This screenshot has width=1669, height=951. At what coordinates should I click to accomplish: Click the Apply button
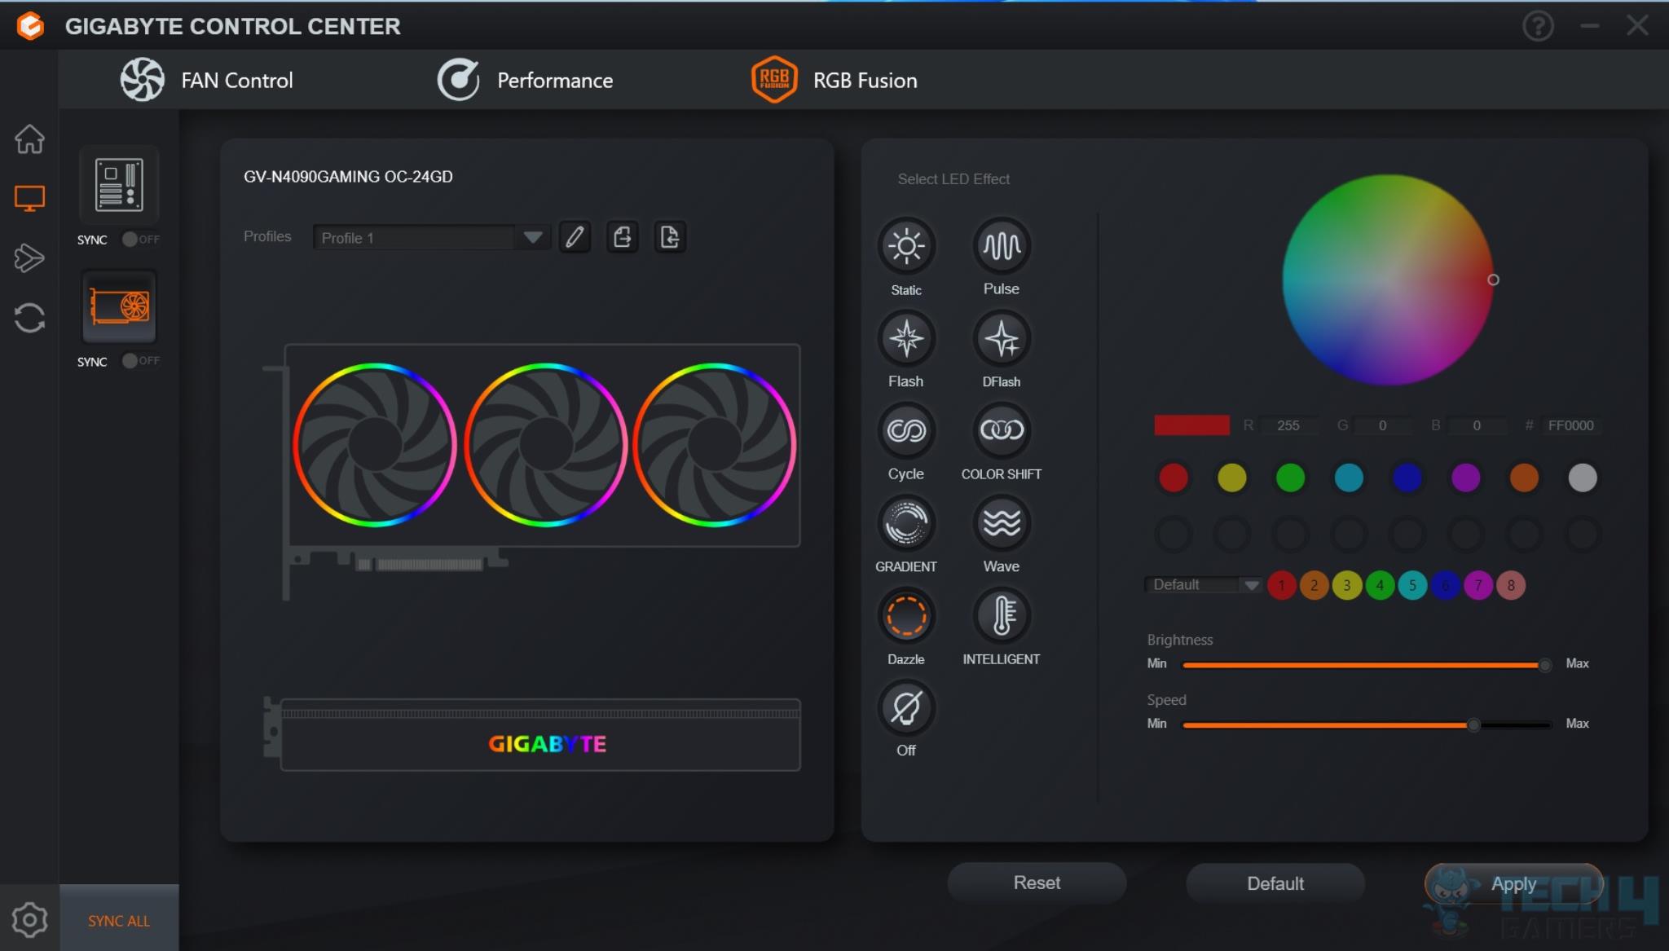(1512, 883)
